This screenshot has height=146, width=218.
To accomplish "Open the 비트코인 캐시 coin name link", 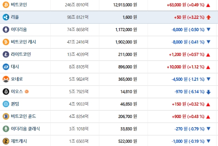I will pyautogui.click(x=23, y=42).
